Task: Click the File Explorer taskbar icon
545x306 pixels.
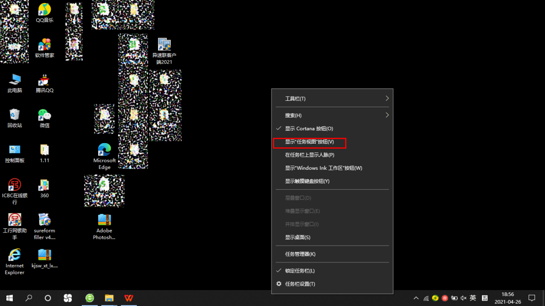Action: coord(109,298)
